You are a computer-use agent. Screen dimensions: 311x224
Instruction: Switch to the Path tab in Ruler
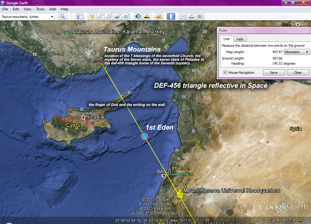click(x=240, y=39)
